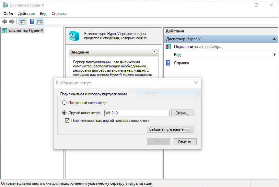Viewport: 279px width, 187px height.
Task: Open the Вид menu in menu bar
Action: point(43,14)
